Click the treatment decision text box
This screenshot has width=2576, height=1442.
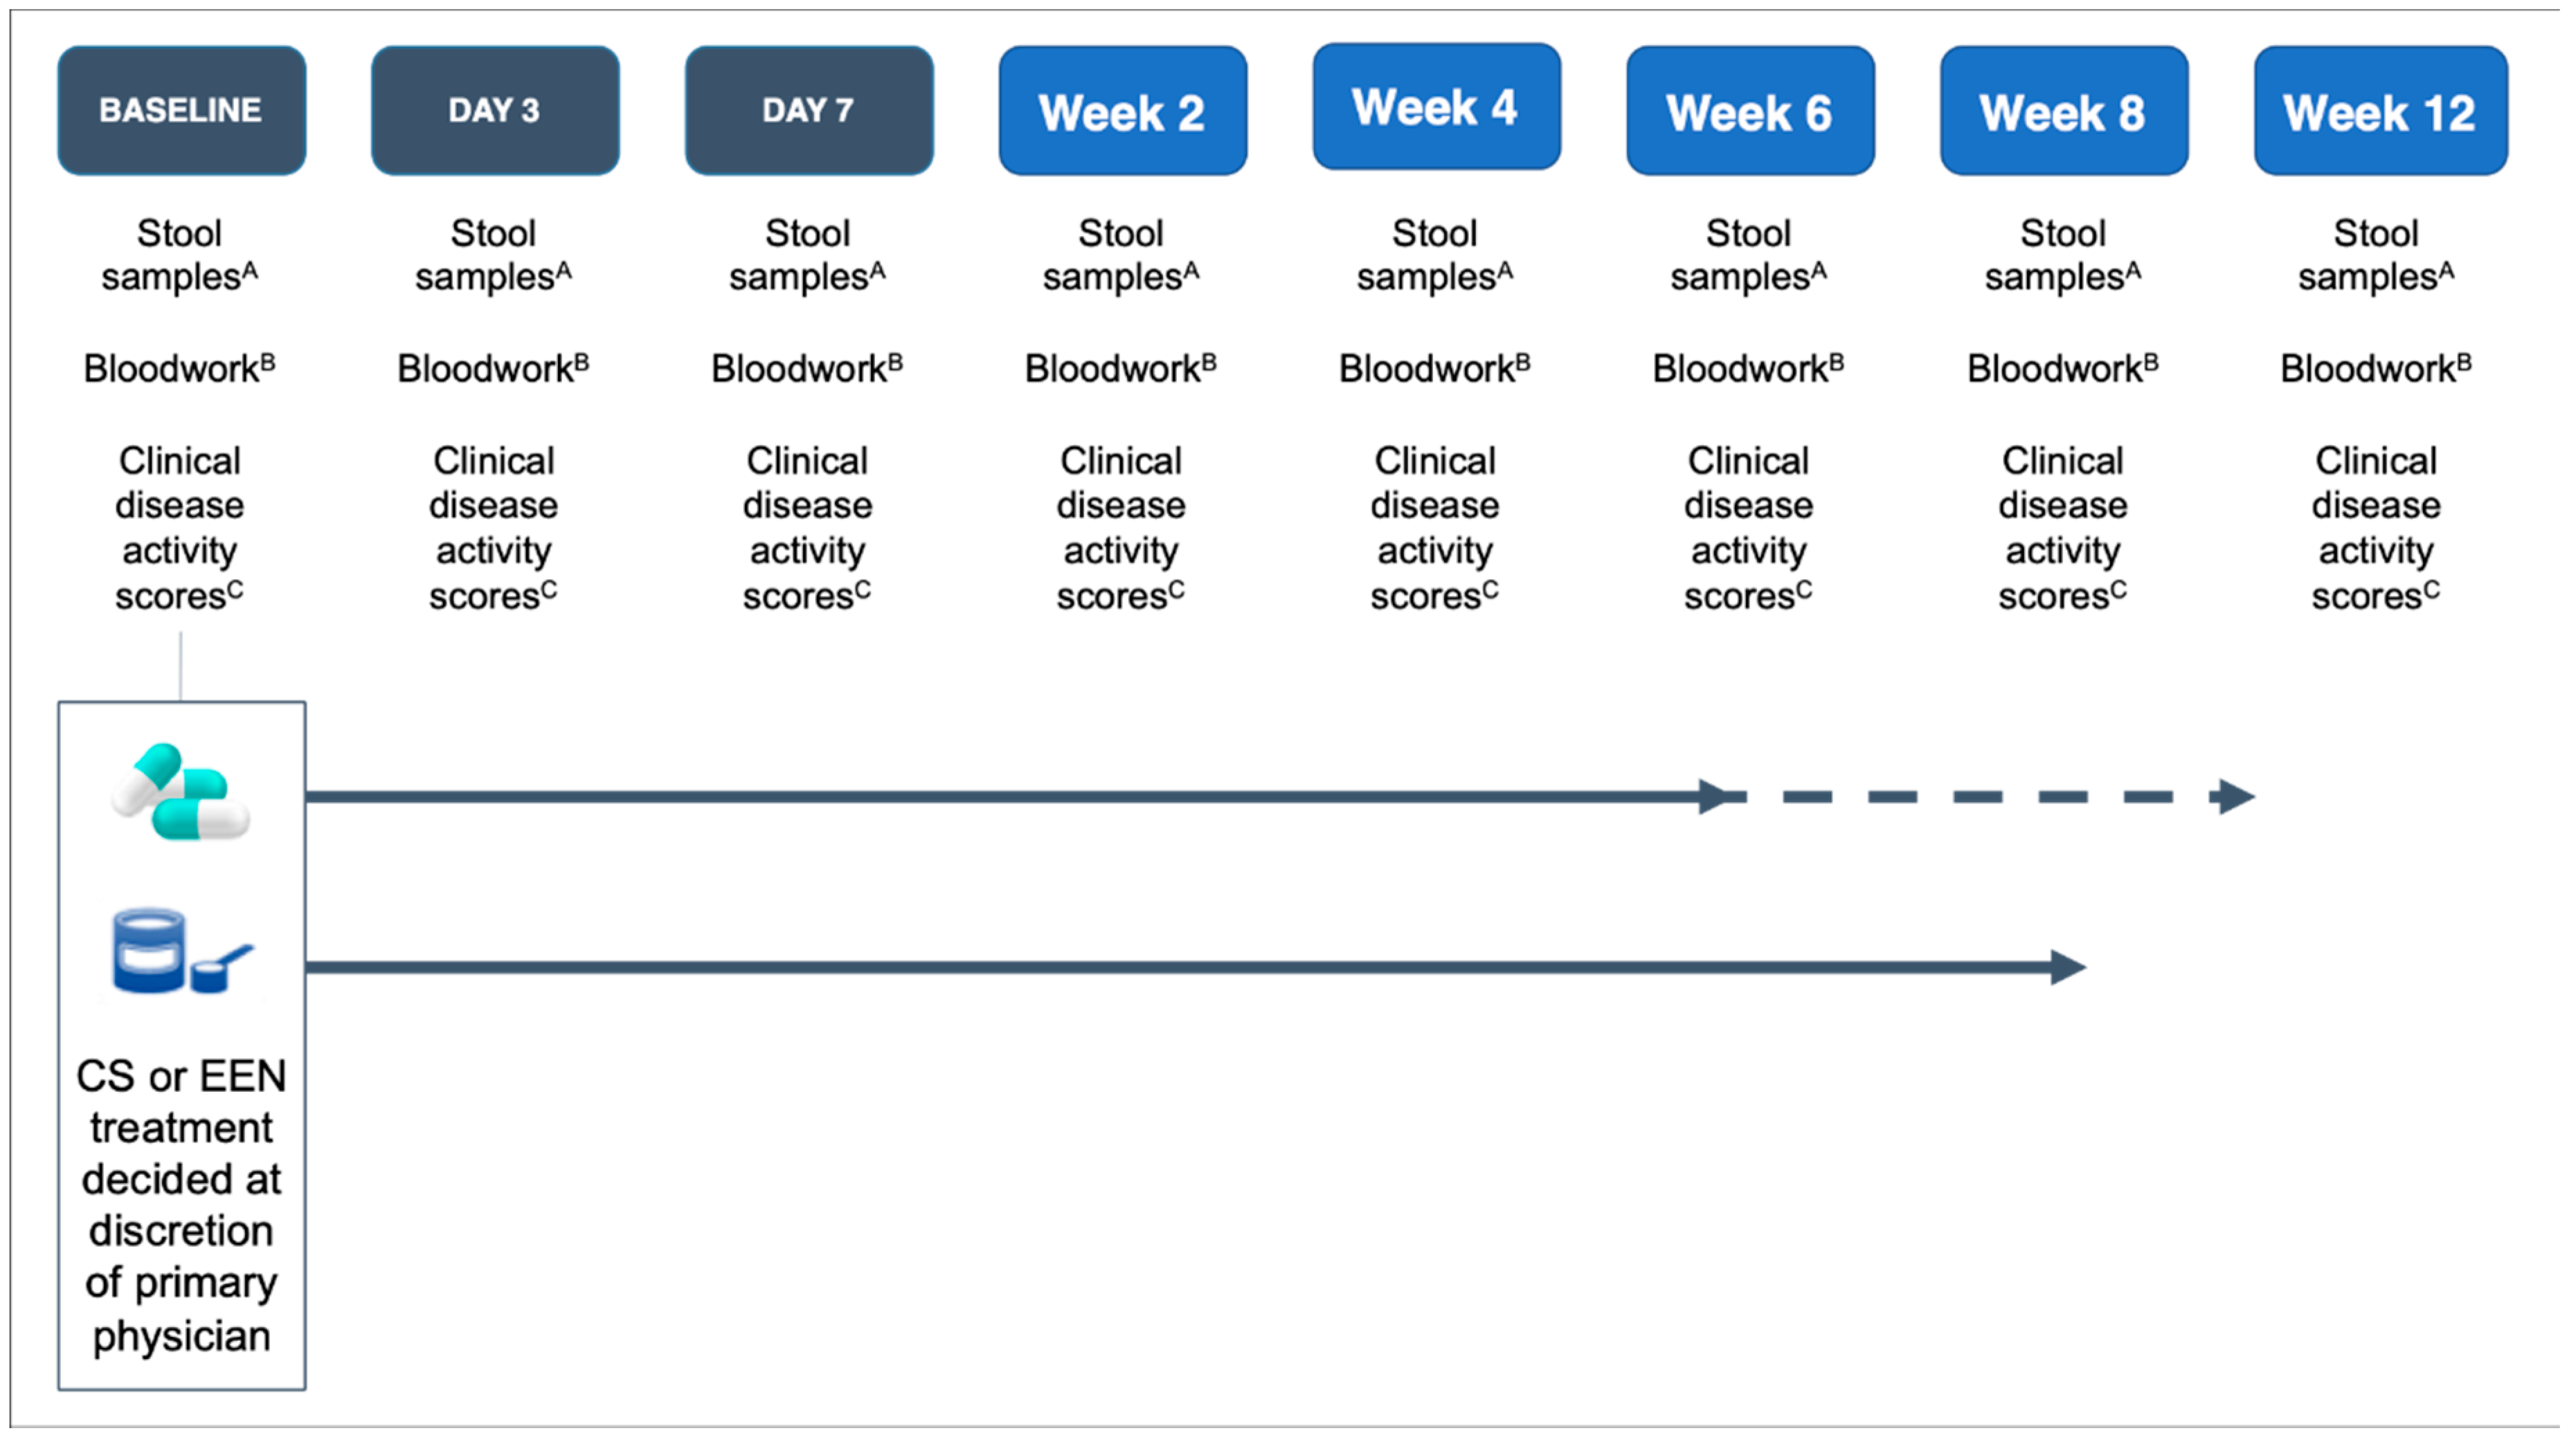[x=181, y=1204]
